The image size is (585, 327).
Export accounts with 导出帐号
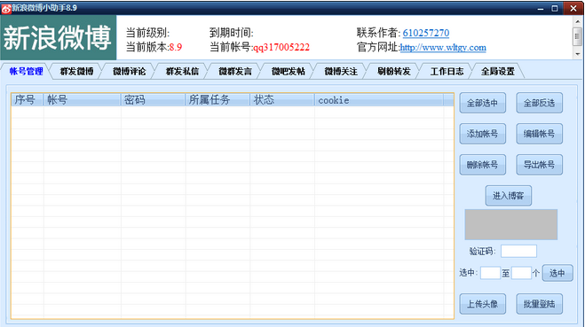coord(539,165)
